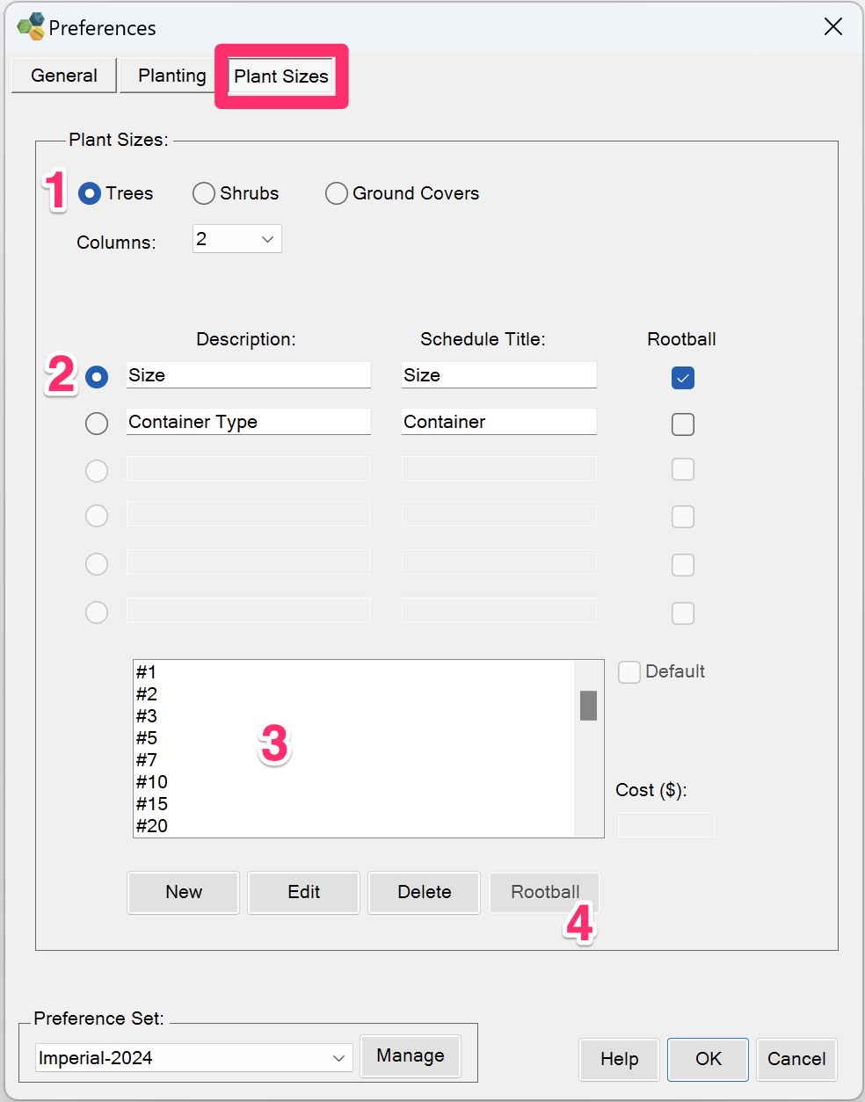The width and height of the screenshot is (865, 1102).
Task: Close the Preferences dialog with the X
Action: click(833, 26)
